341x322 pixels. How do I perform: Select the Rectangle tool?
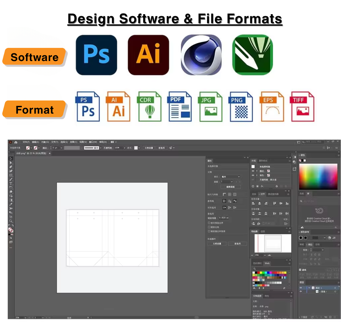pyautogui.click(x=11, y=175)
